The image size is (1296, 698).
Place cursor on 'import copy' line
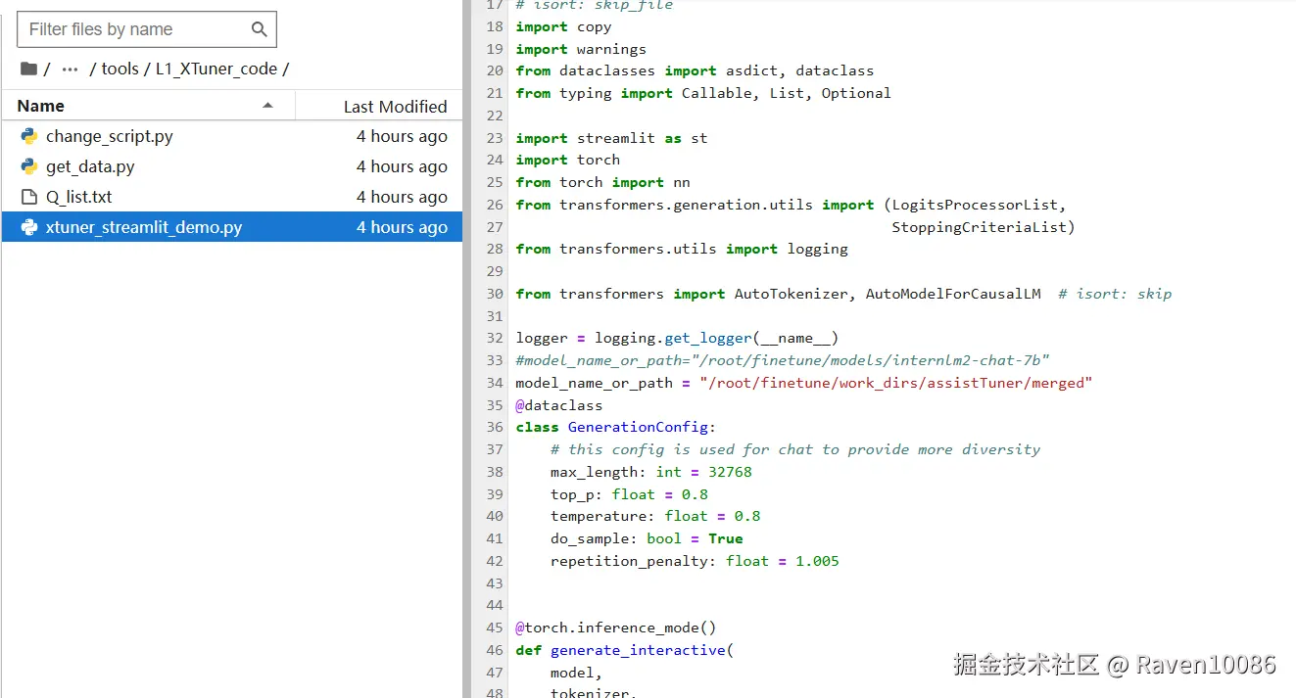point(563,26)
